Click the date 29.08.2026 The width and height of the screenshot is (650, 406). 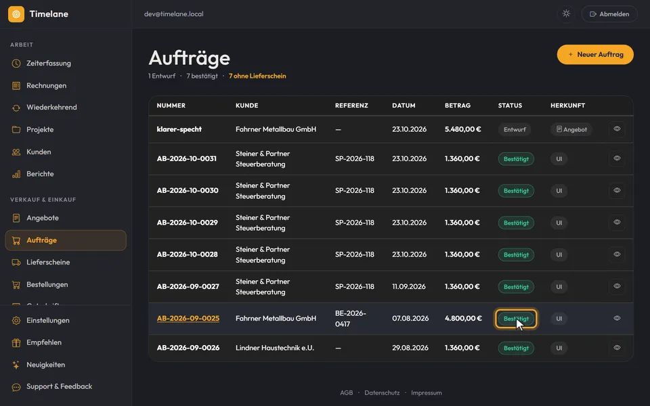click(410, 348)
